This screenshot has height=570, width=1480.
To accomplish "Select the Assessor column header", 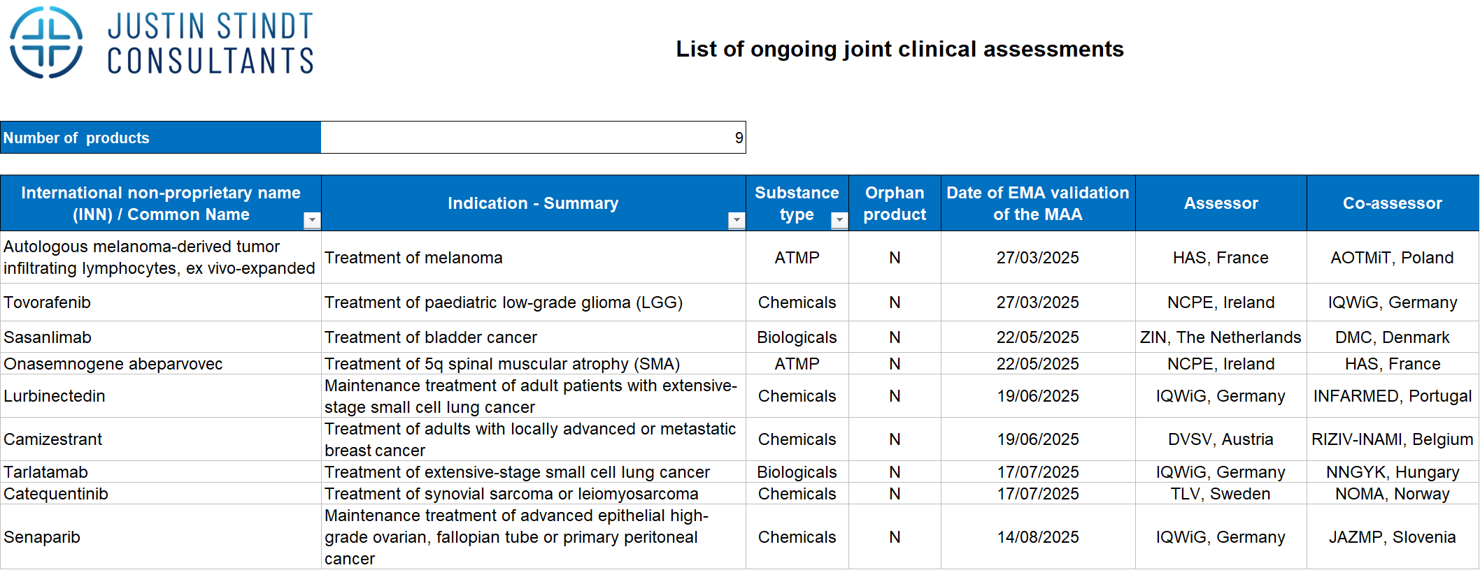I will pyautogui.click(x=1221, y=203).
